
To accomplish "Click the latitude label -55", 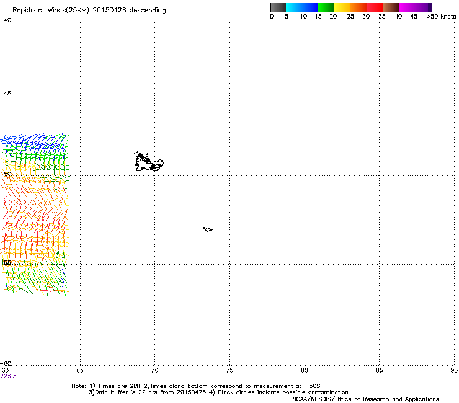I will [6, 262].
